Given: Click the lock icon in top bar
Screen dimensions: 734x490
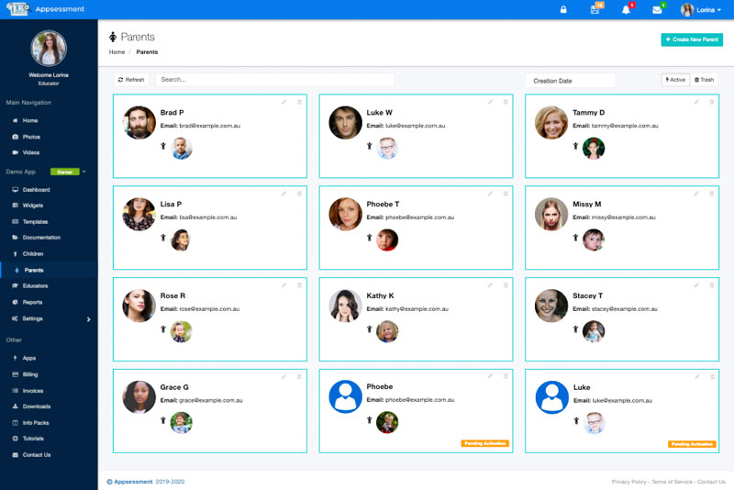Looking at the screenshot, I should [563, 10].
